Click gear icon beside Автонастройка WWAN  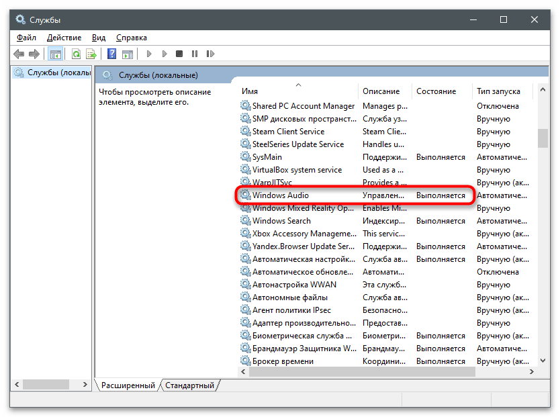245,284
